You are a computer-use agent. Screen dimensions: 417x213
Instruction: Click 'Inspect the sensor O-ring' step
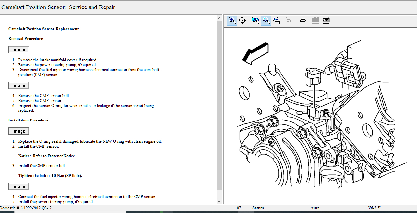coord(86,108)
